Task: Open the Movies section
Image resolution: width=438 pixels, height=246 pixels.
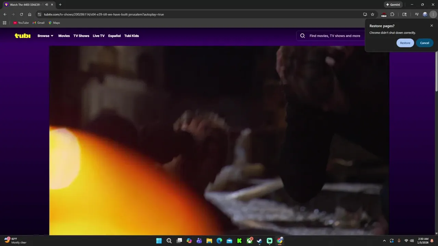Action: coord(64,36)
